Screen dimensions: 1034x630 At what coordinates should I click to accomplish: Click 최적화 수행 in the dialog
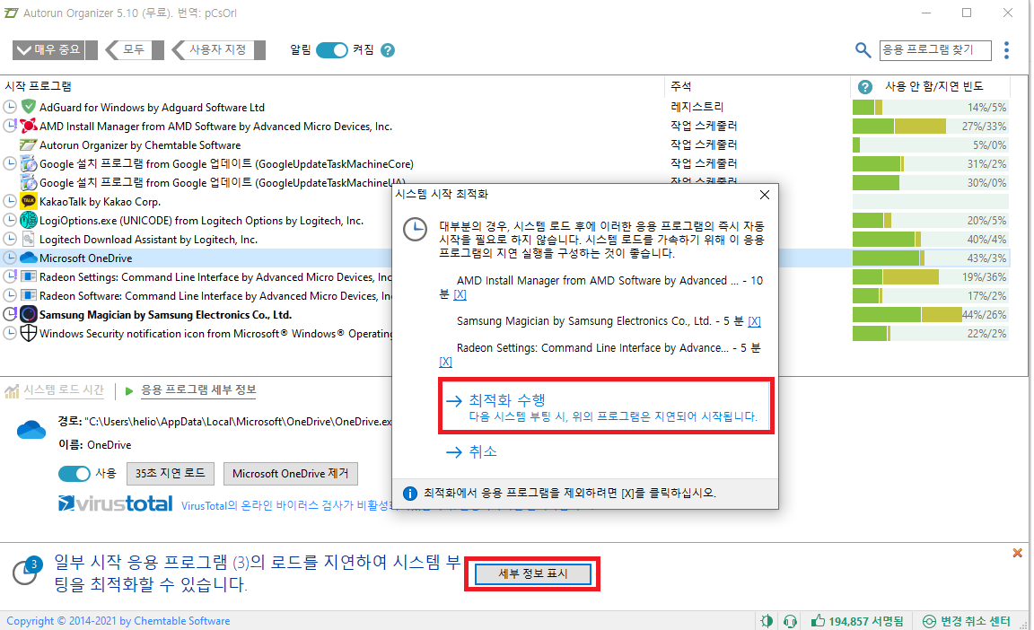605,406
